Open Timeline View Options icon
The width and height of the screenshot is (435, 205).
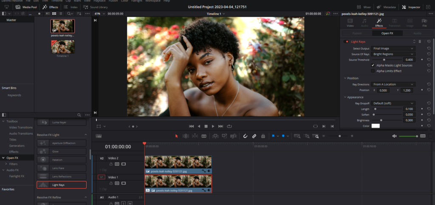point(99,136)
